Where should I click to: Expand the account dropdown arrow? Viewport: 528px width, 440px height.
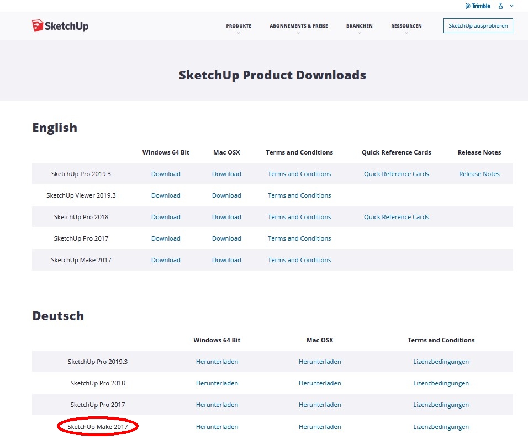coord(511,6)
